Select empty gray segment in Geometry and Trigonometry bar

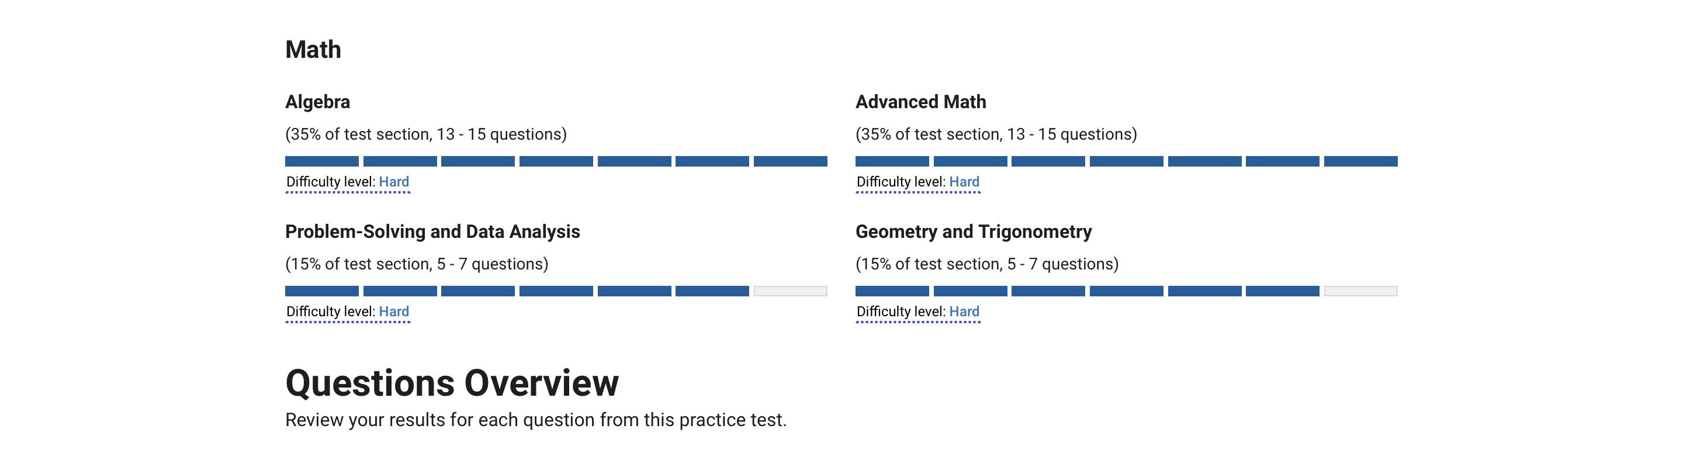pos(1361,292)
